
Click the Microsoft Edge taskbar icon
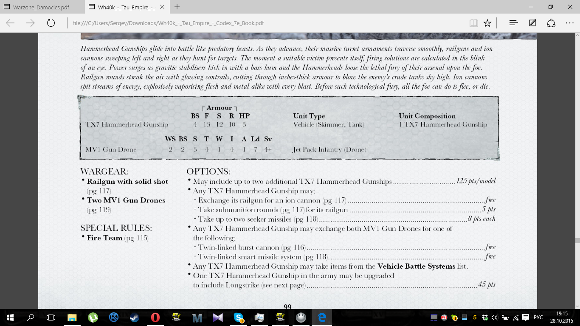coord(321,317)
